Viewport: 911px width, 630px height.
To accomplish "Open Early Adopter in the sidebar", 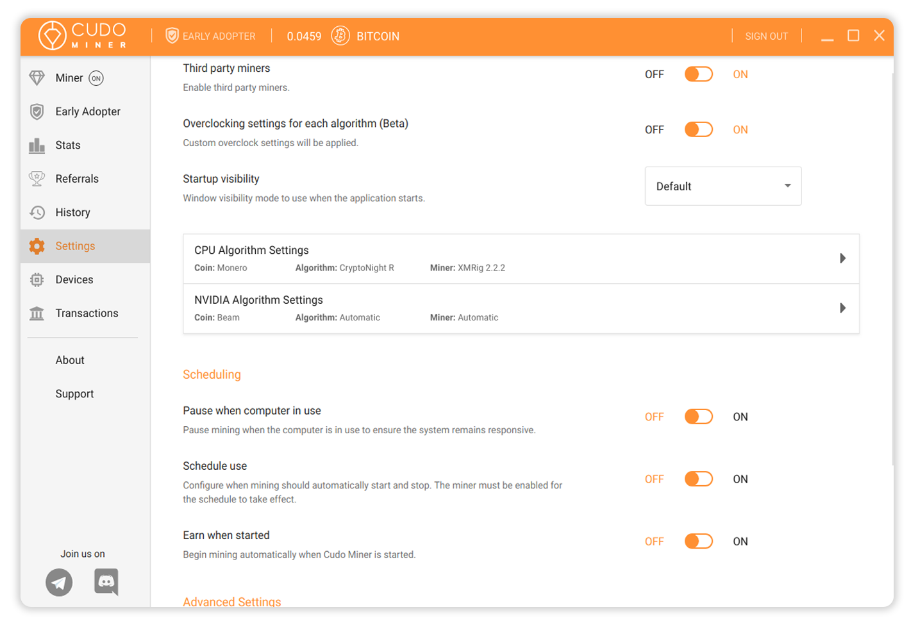I will [85, 112].
